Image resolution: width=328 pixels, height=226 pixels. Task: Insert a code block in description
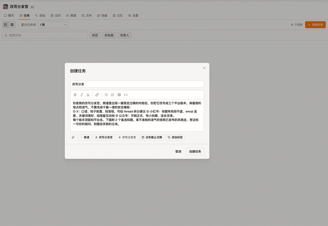pos(126,95)
